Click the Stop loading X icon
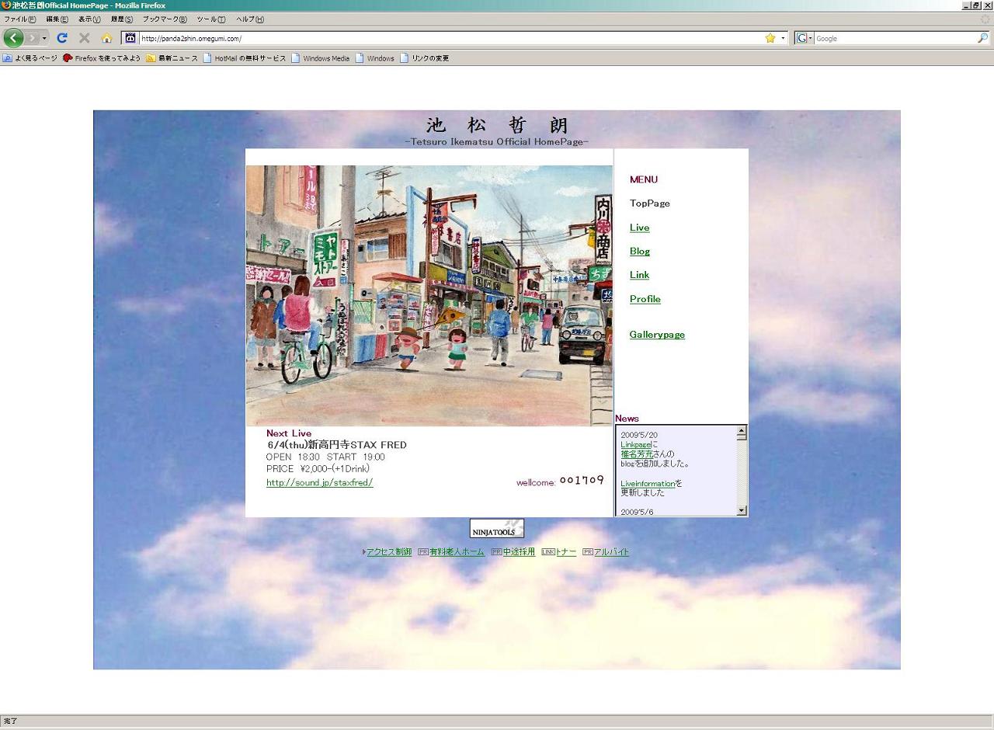 [85, 38]
